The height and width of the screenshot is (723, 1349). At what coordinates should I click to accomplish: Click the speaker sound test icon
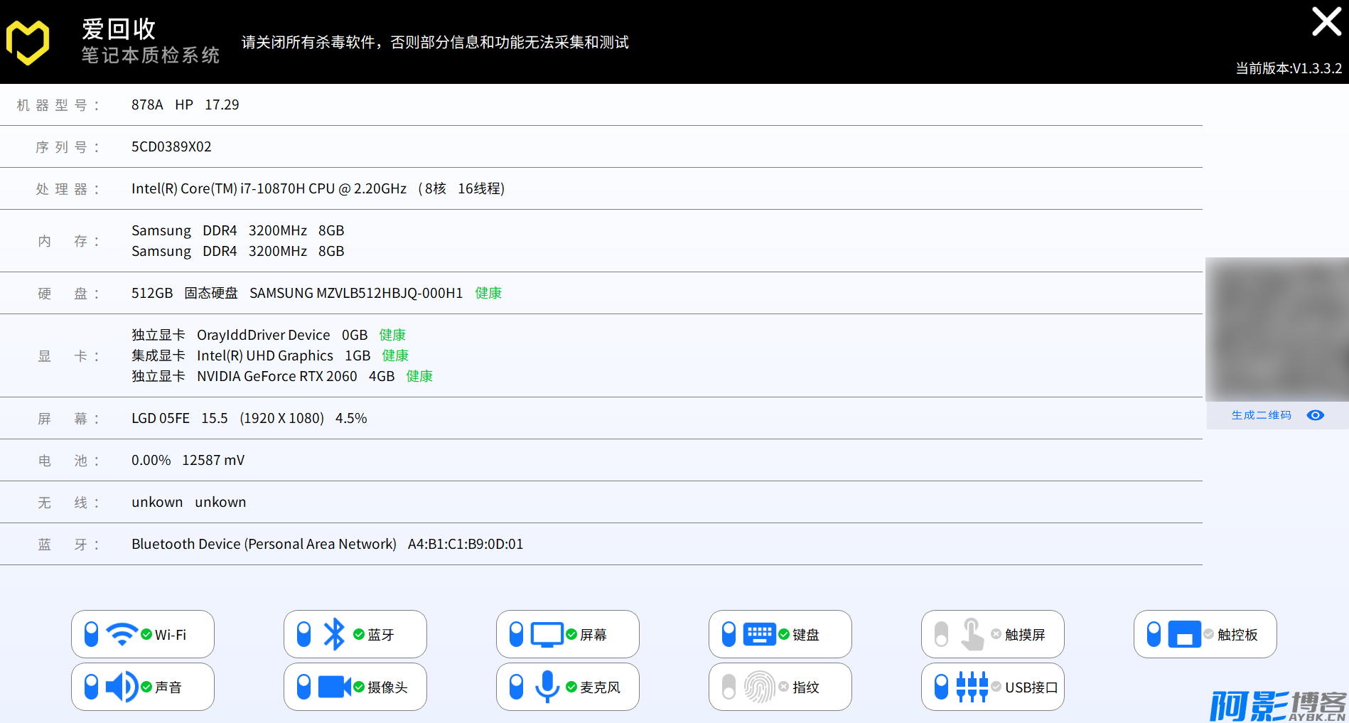click(122, 687)
